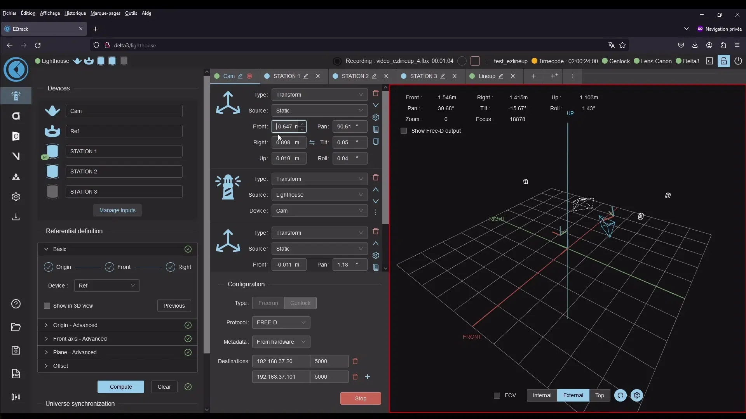Add a new destination with plus icon

pyautogui.click(x=368, y=377)
